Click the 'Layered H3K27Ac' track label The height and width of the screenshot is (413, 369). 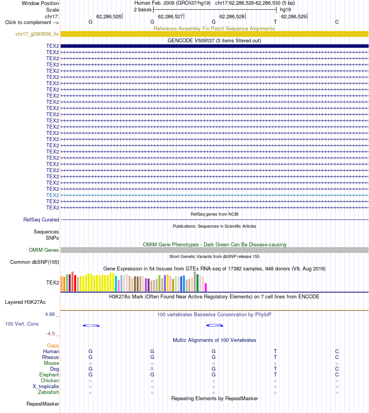25,302
